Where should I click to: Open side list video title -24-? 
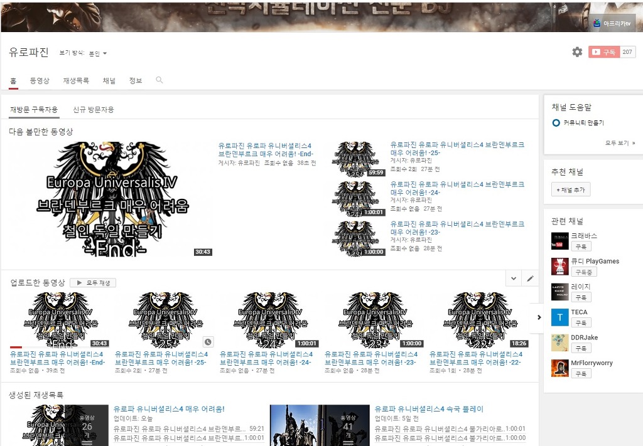pyautogui.click(x=457, y=188)
